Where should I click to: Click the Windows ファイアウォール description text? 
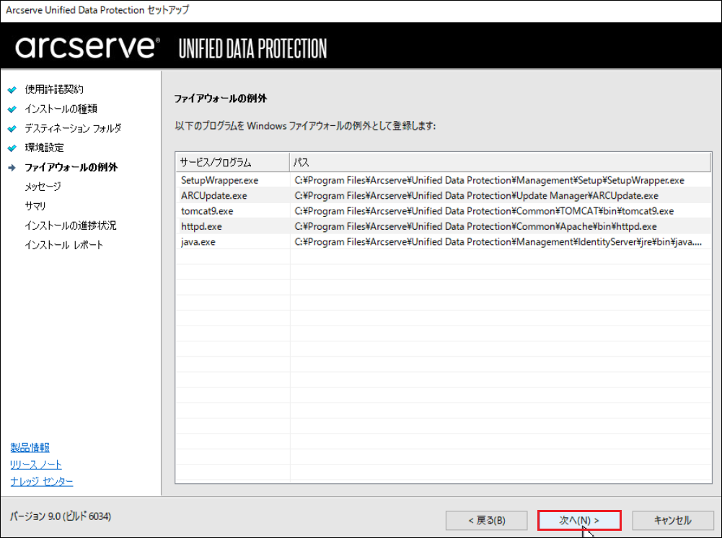305,125
